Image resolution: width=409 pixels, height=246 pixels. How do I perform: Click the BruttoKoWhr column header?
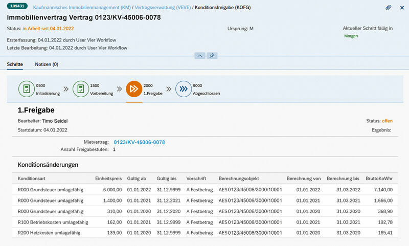(379, 178)
